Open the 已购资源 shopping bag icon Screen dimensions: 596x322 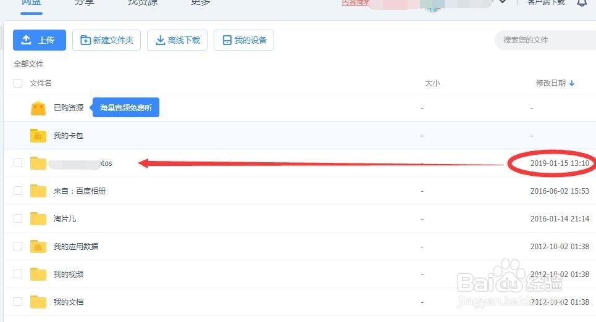coord(38,108)
